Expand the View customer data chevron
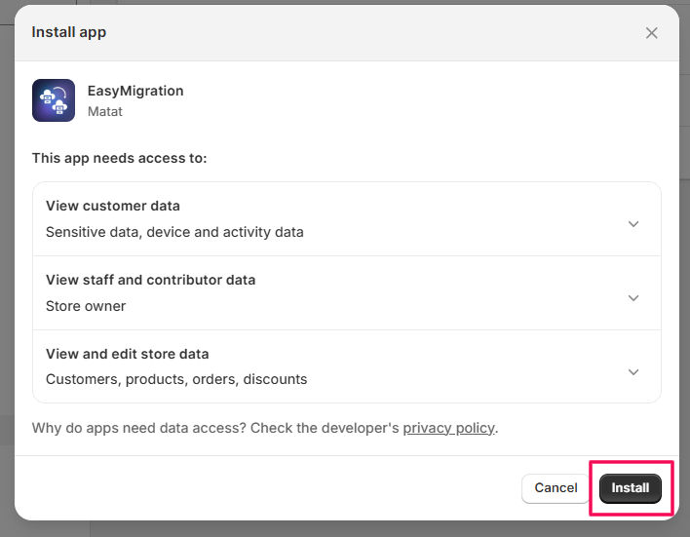The width and height of the screenshot is (690, 537). tap(633, 224)
